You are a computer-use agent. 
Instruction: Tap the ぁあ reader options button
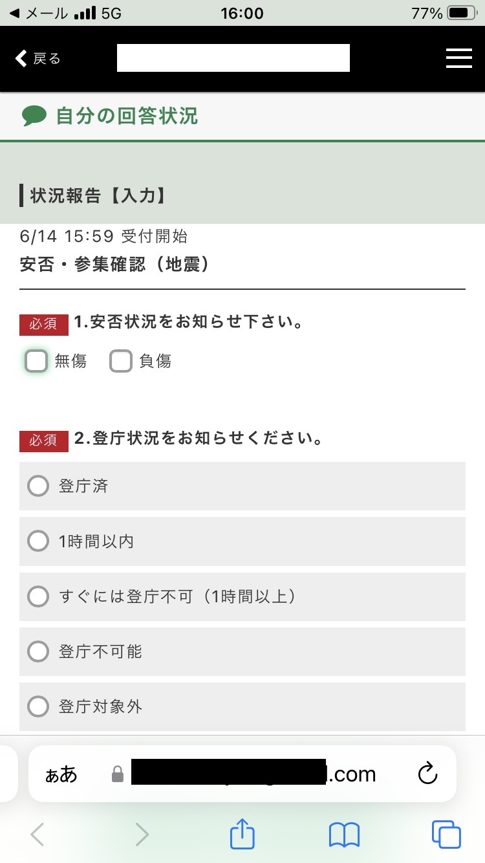61,774
